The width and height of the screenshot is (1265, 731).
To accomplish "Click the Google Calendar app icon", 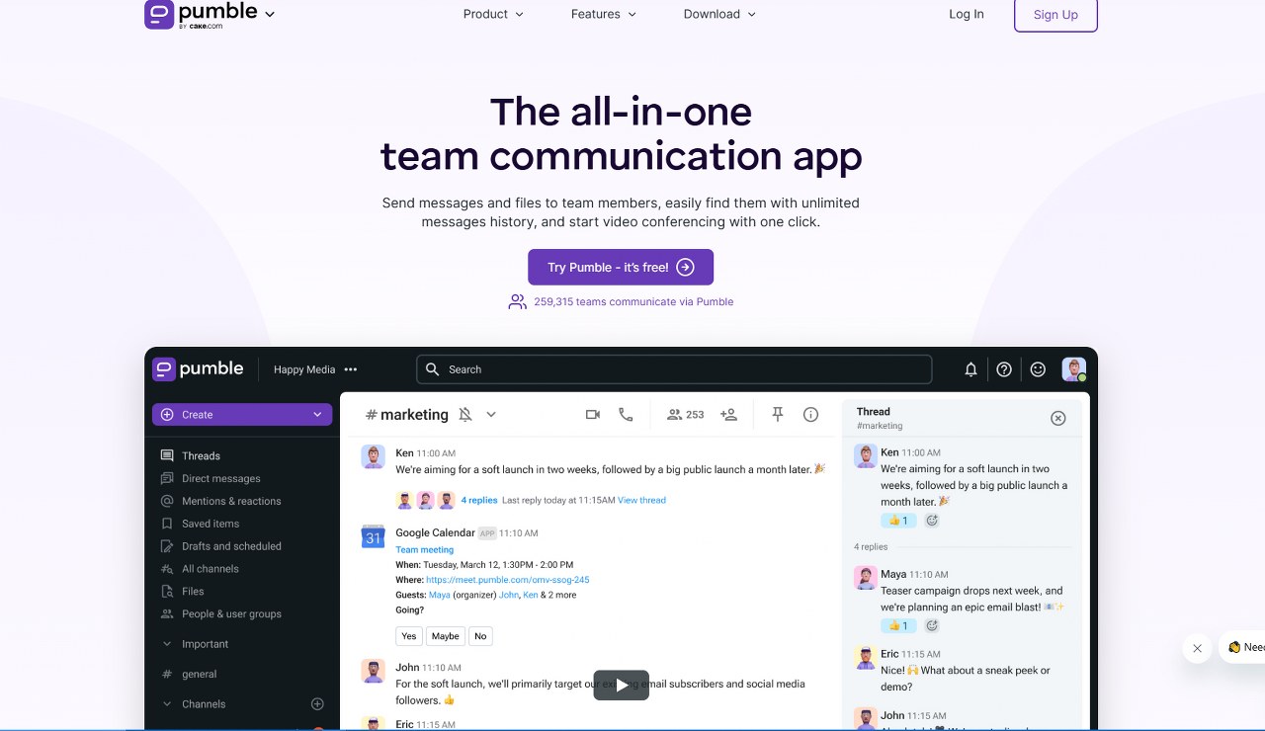I will click(x=374, y=536).
